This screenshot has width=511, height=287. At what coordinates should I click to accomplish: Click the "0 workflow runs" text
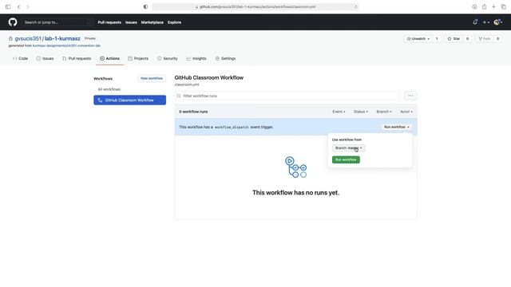[x=193, y=112]
